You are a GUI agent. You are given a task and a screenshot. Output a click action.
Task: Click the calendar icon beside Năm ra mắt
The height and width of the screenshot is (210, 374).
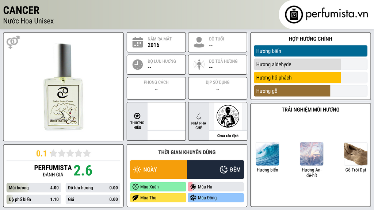tap(138, 42)
